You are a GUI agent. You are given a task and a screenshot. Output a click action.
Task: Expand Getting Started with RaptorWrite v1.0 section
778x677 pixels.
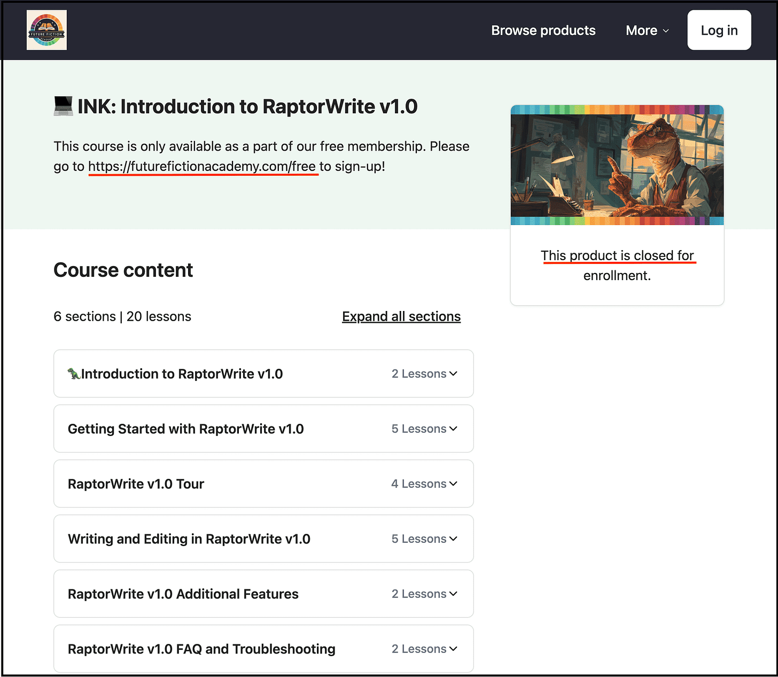pyautogui.click(x=263, y=429)
